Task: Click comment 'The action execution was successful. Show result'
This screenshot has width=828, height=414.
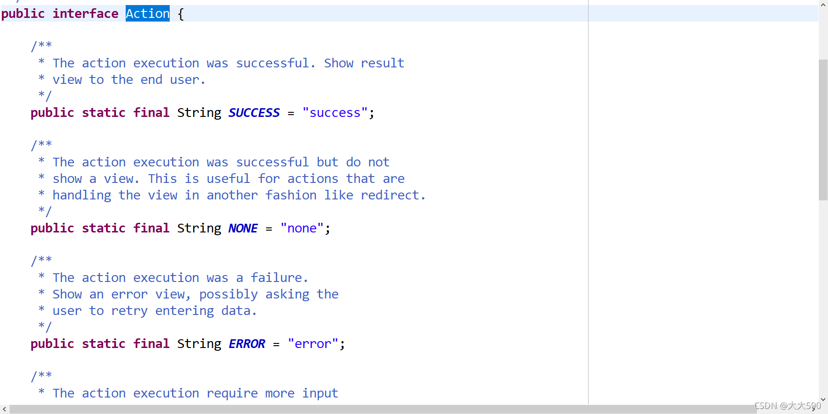Action: coord(228,63)
